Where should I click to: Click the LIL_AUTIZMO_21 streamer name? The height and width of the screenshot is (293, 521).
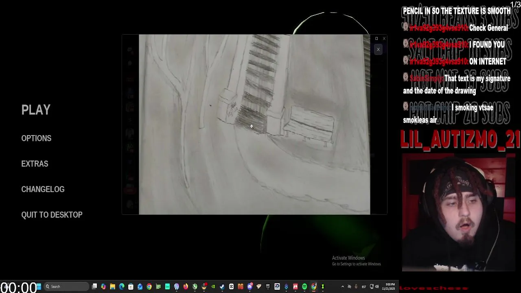(460, 139)
